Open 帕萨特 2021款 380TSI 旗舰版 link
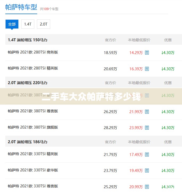This screenshot has width=182, height=193. point(33,127)
